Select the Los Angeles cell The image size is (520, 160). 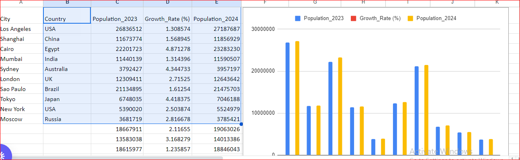click(21, 29)
